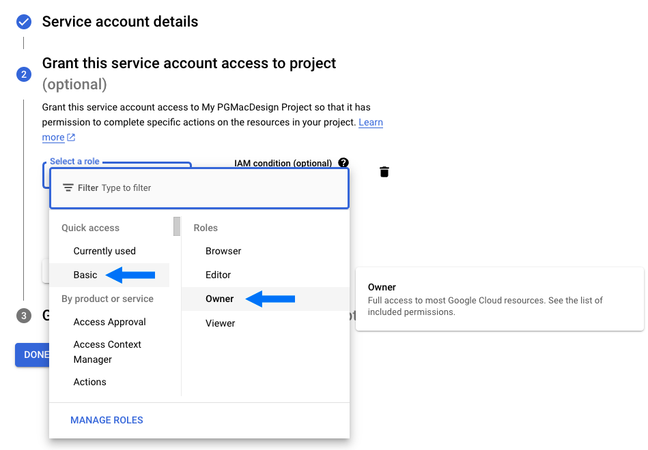Screen dimensions: 648x450
Task: Choose the Owner role
Action: pos(219,299)
